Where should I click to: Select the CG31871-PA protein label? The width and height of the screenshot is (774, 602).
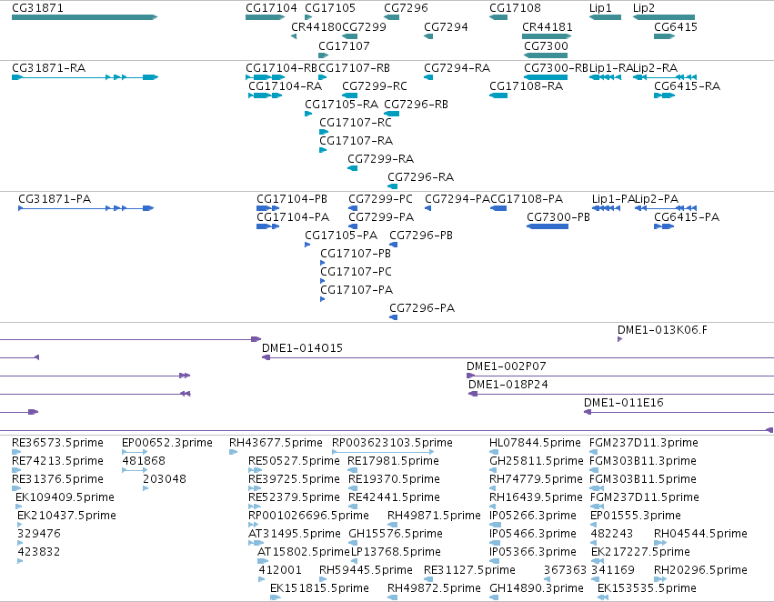point(55,199)
